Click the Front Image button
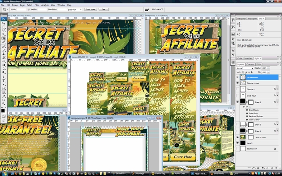Image resolution: width=282 pixels, height=176 pixels. coord(91,9)
